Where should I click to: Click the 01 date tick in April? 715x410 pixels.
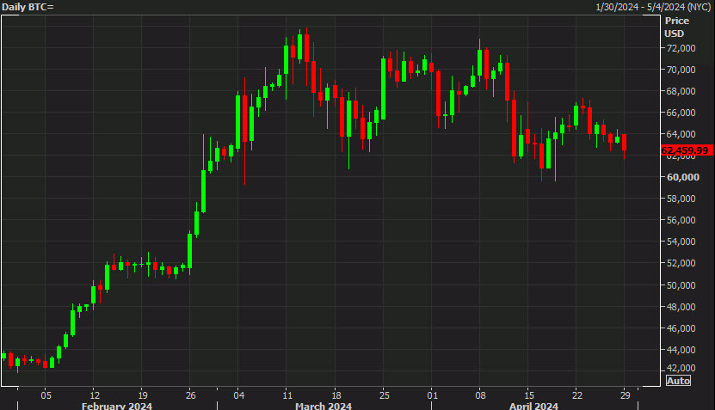coord(432,395)
